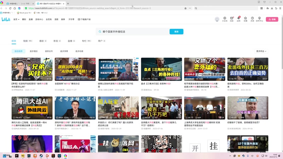This screenshot has height=159, width=283.
Task: Open the taskbar clock and date
Action: (273, 156)
